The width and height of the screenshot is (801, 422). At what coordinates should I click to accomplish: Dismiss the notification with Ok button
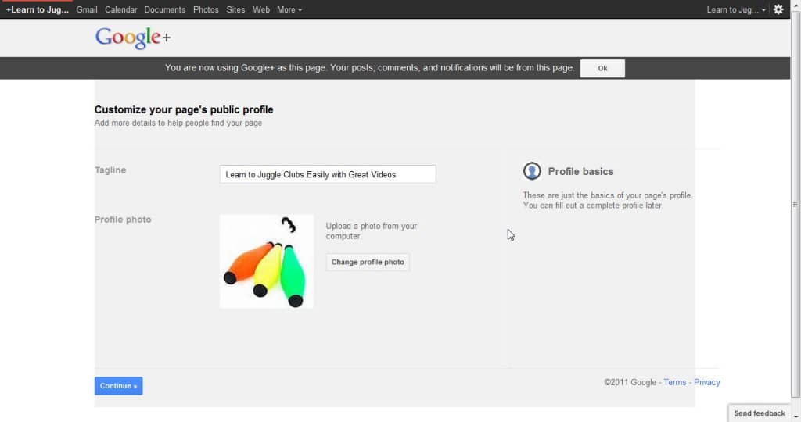coord(602,68)
